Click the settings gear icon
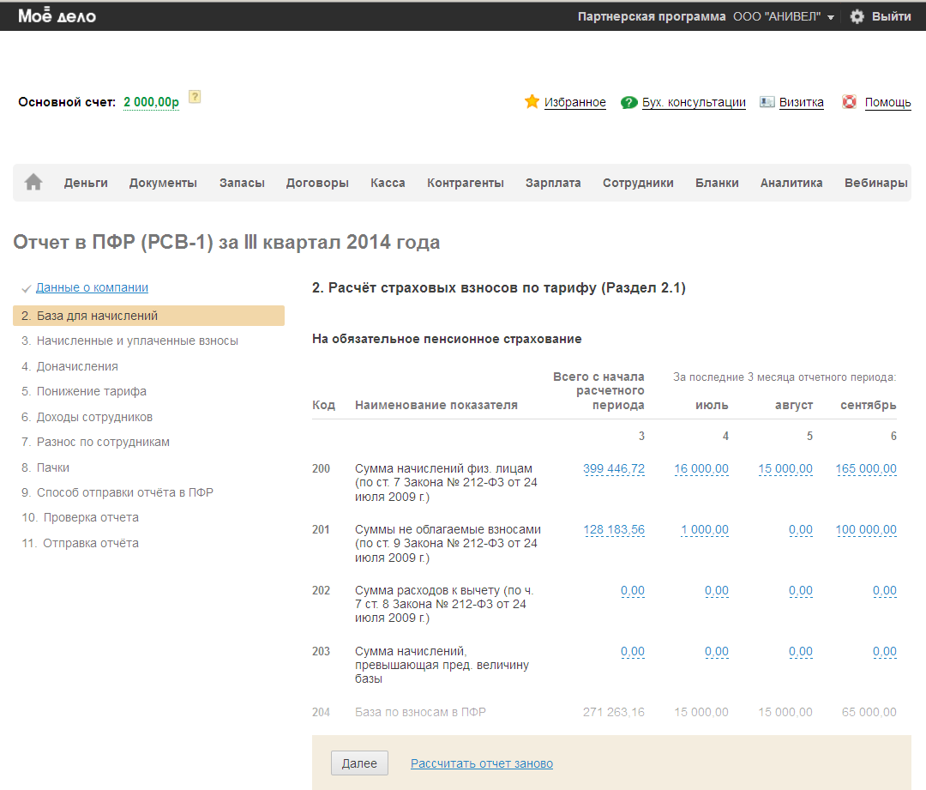This screenshot has height=790, width=926. click(857, 16)
